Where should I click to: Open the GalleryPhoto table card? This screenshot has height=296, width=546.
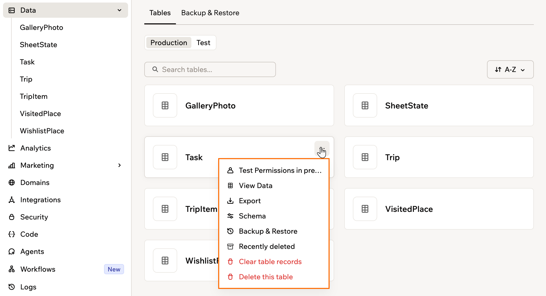point(239,105)
